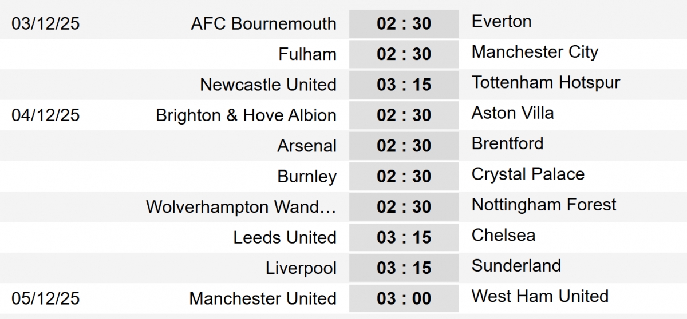This screenshot has width=687, height=319.
Task: Open the Burnley versus Crystal Palace kickoff time
Action: tap(404, 176)
